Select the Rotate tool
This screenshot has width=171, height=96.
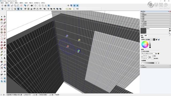(x=2, y=45)
